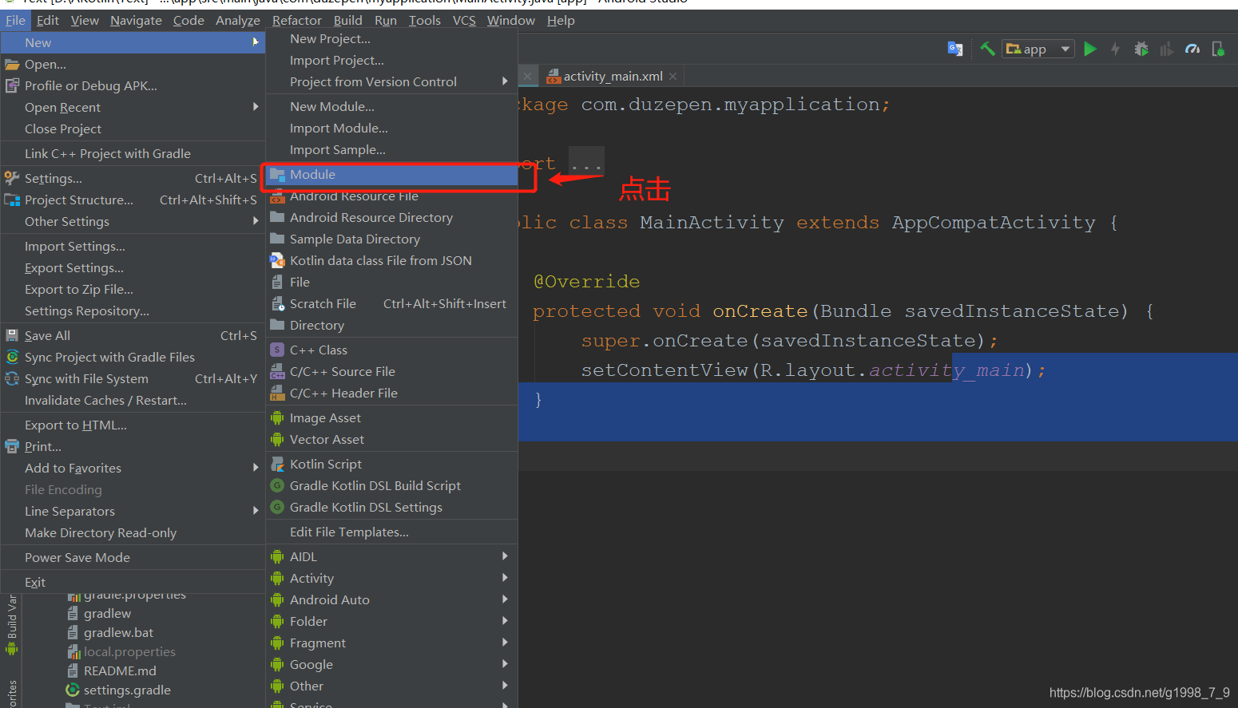Toggle Power Save Mode

click(133, 558)
